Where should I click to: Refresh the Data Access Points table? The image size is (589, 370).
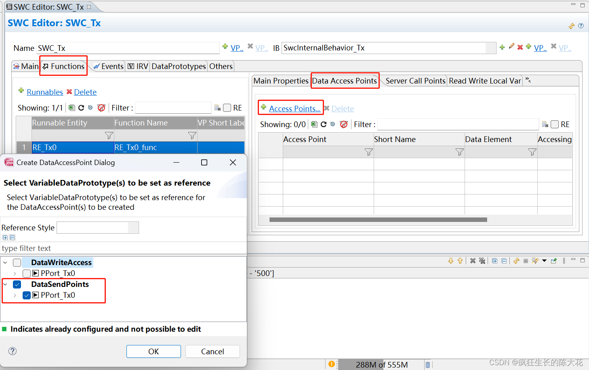(x=323, y=124)
